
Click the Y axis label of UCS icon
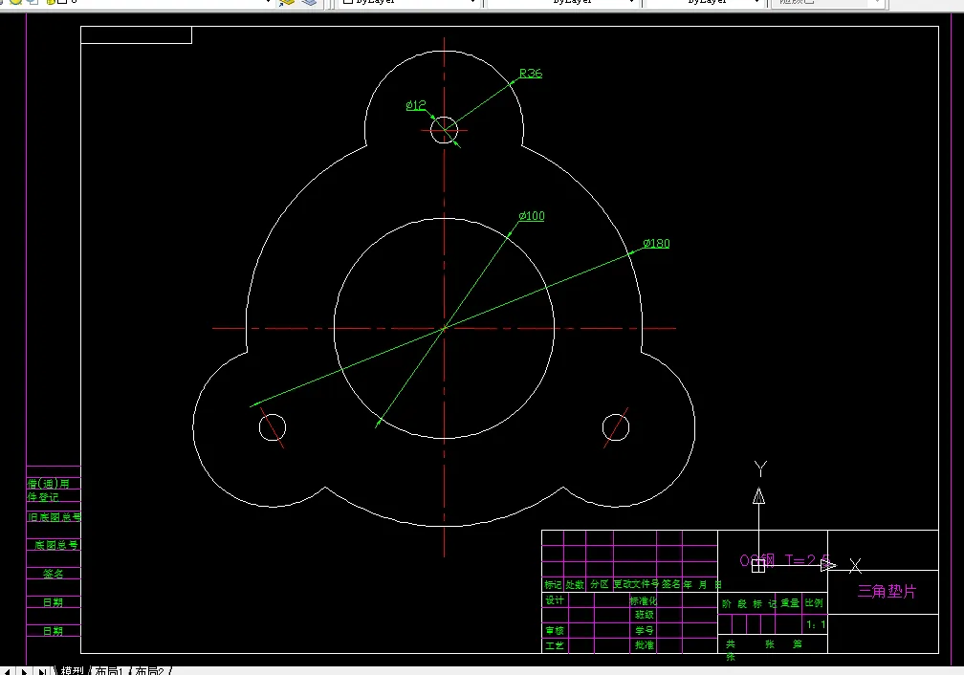coord(760,469)
